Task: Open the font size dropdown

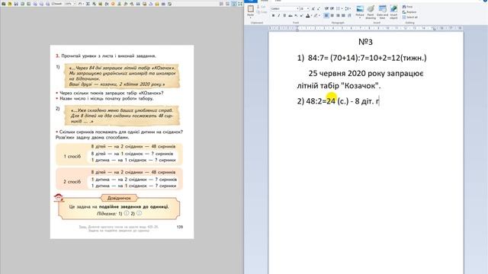Action: pyautogui.click(x=308, y=8)
